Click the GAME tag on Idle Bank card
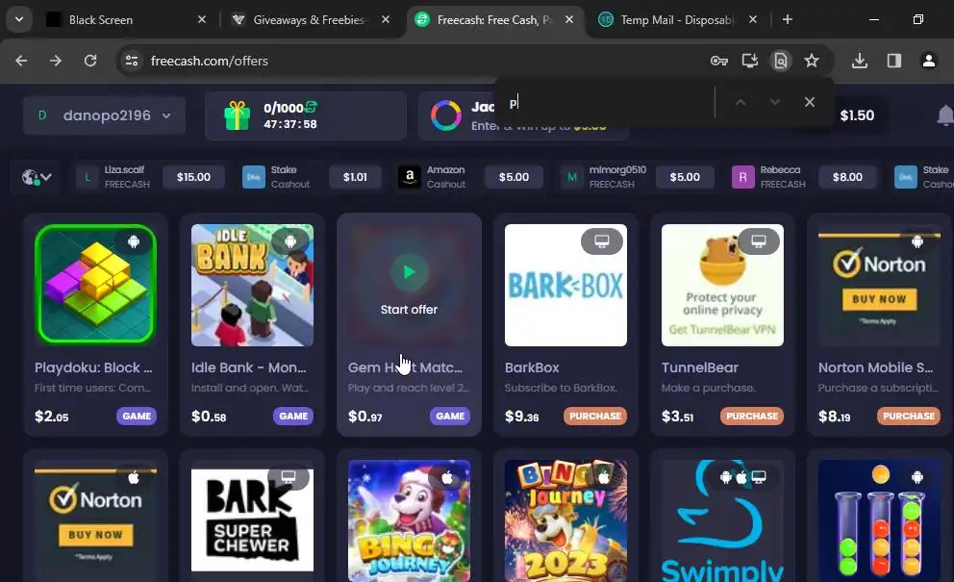The image size is (954, 582). (x=293, y=416)
